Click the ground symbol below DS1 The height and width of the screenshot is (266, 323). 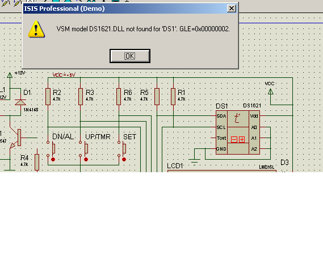[x=194, y=162]
